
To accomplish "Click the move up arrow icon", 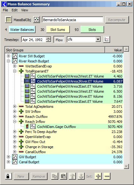I will (72, 176).
